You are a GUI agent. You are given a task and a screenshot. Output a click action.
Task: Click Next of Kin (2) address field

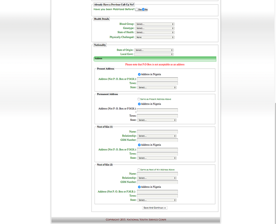click(x=157, y=192)
